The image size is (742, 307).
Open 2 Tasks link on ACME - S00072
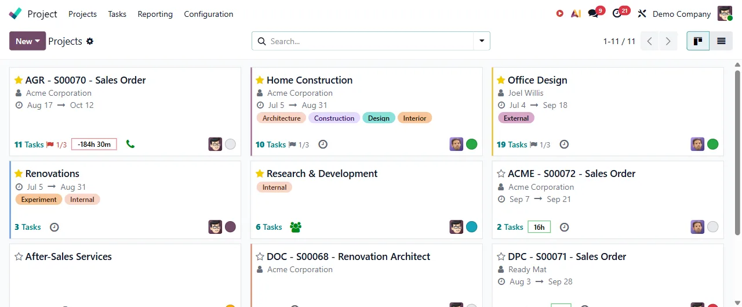point(510,227)
